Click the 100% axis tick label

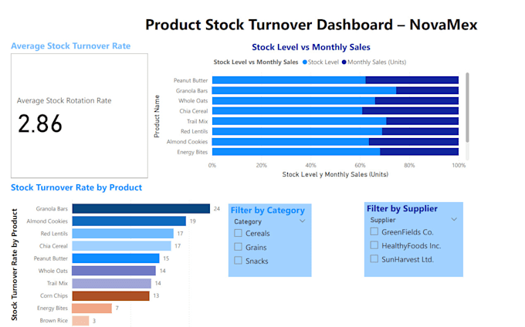459,165
